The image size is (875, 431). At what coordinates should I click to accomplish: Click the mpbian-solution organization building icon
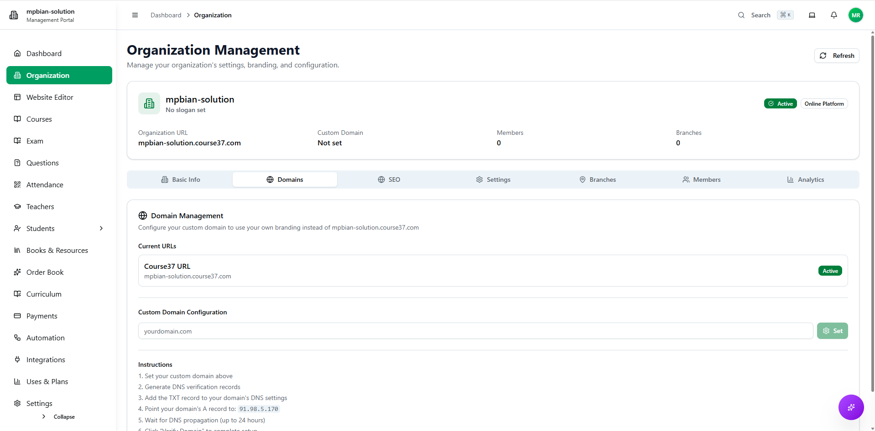(x=149, y=103)
